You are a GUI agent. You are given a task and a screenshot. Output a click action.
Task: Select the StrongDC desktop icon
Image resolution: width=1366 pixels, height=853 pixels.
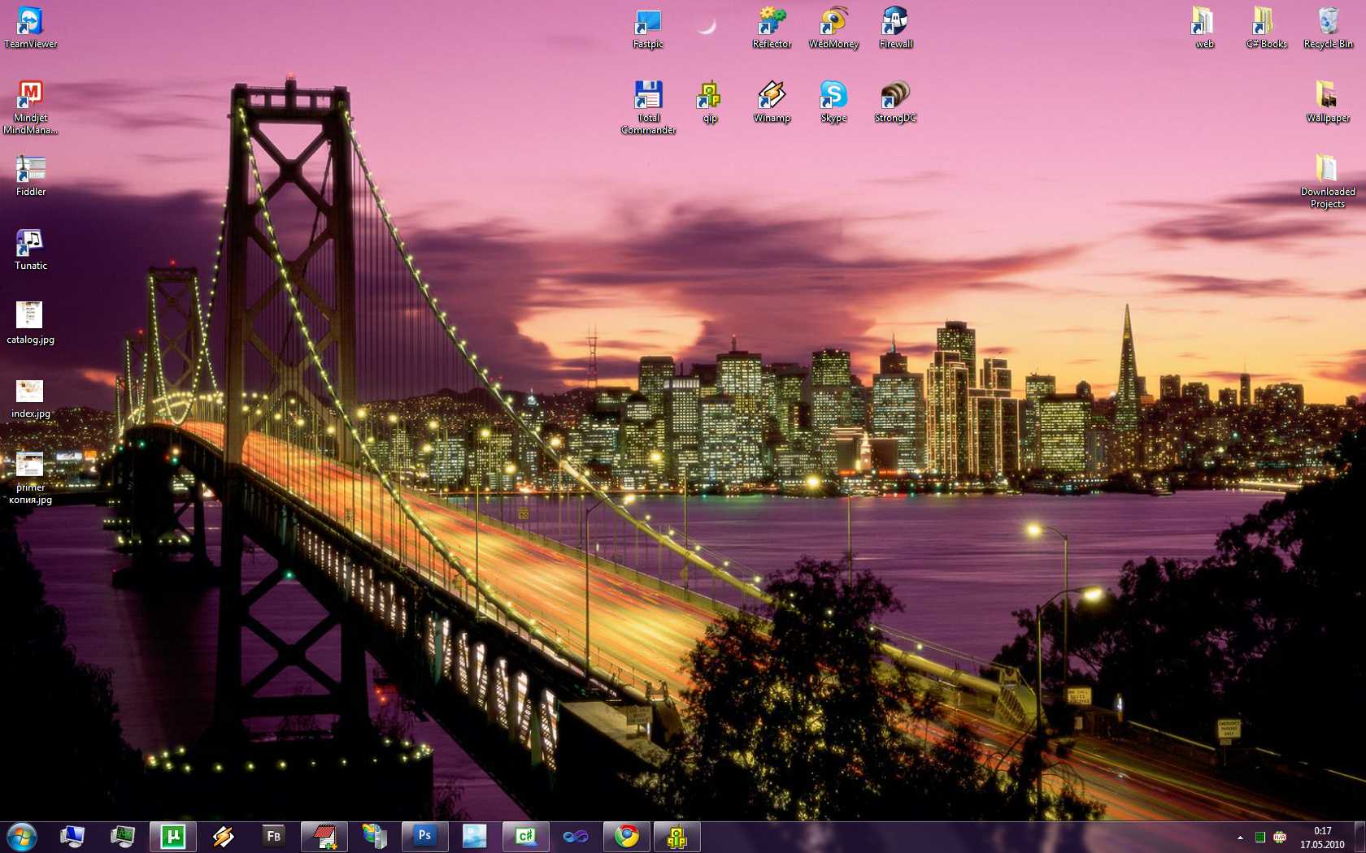click(895, 96)
